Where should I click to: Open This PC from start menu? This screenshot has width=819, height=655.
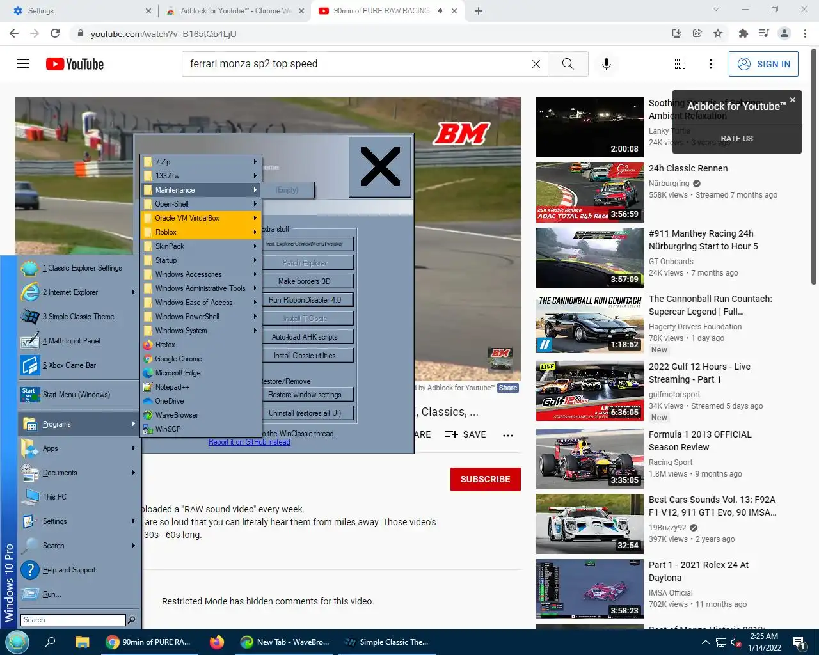coord(79,497)
